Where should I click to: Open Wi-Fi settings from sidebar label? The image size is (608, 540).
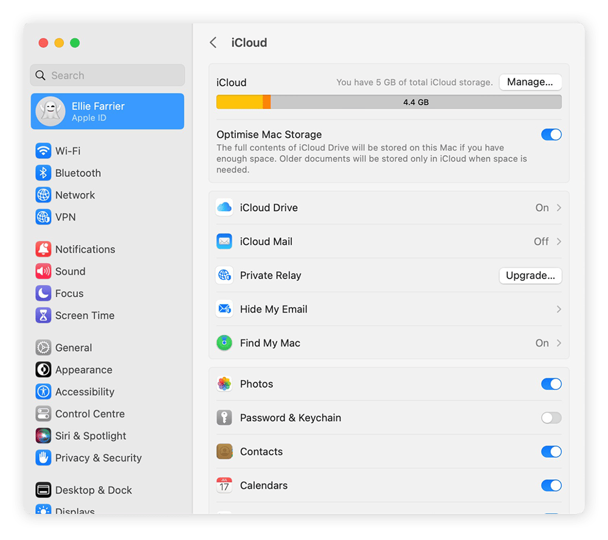[68, 151]
